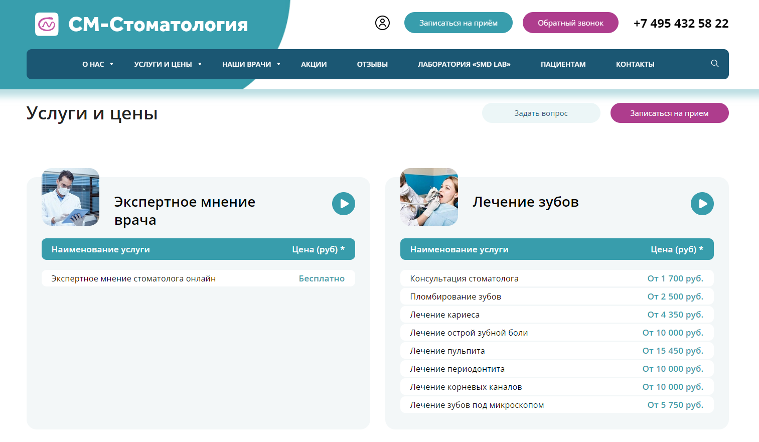This screenshot has width=759, height=442.
Task: Play the video about Лечение зубов
Action: [x=702, y=204]
